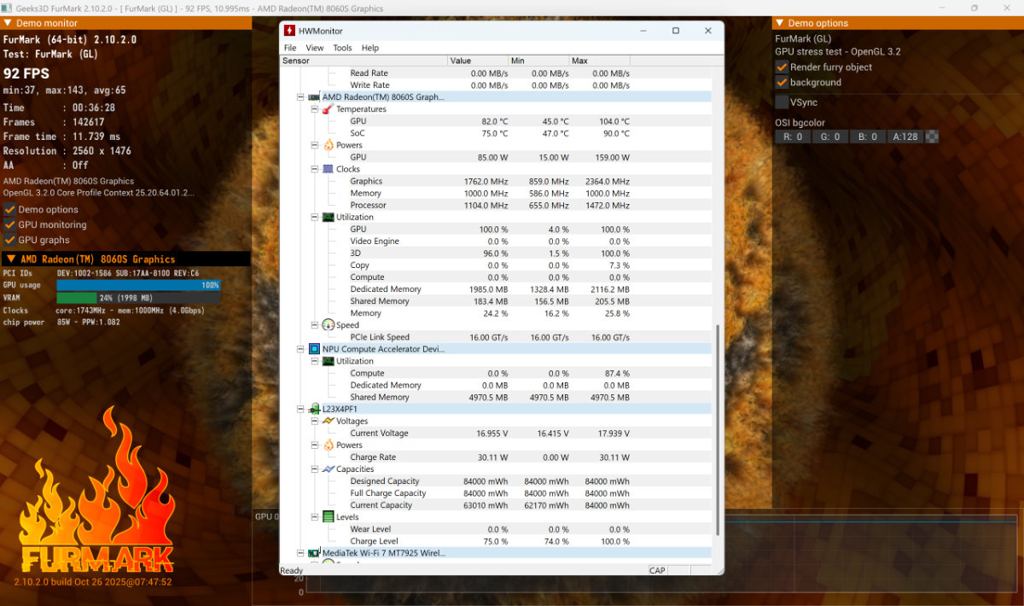This screenshot has width=1024, height=606.
Task: Toggle the GPU graphs checkbox
Action: (9, 240)
